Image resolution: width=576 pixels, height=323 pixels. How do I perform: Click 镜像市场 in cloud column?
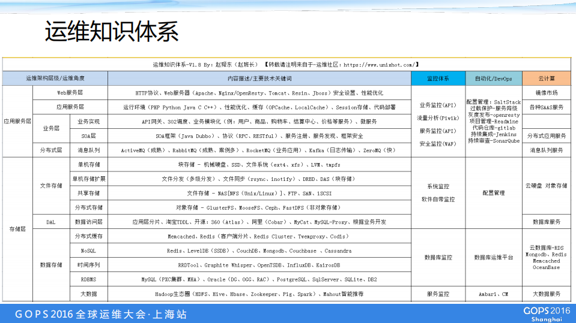click(x=547, y=93)
